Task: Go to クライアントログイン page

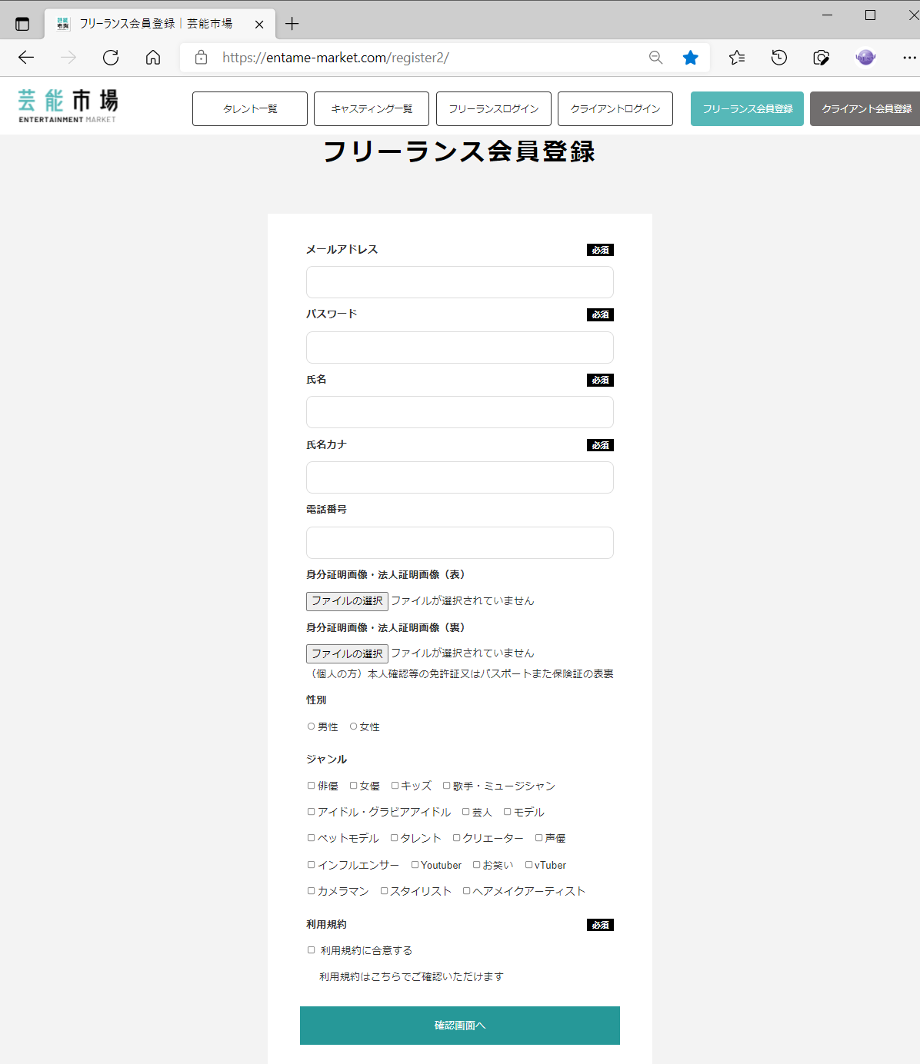Action: [615, 108]
